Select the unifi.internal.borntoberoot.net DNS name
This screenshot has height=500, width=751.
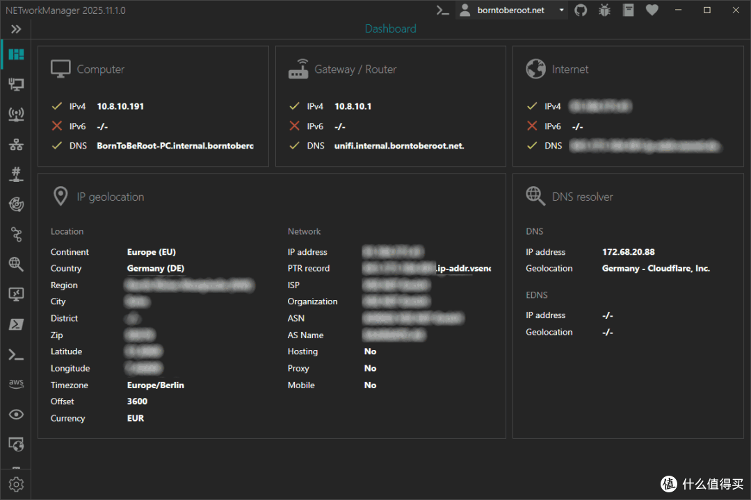click(x=399, y=145)
